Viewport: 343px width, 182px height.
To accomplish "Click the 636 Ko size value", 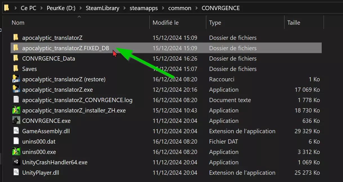I will tap(311, 121).
